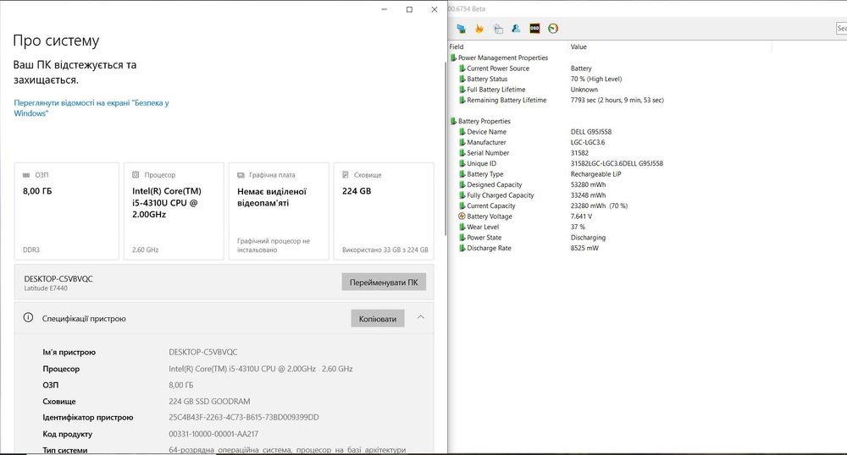Click the info icon beside Специфікації пристрою
This screenshot has width=847, height=455.
point(28,317)
